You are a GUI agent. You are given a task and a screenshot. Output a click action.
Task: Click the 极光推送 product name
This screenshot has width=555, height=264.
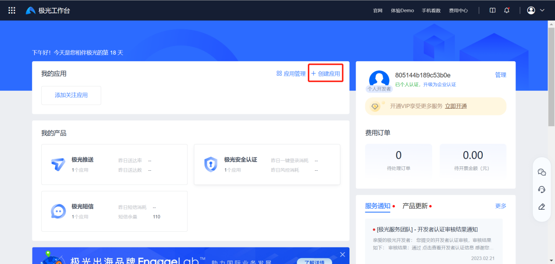point(82,160)
